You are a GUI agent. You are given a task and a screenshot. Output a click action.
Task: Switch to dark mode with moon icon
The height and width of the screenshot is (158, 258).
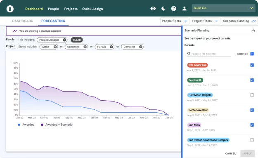tap(163, 9)
